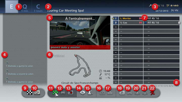
Task: Click the member silhouette icon next to chat
Action: coord(90,93)
